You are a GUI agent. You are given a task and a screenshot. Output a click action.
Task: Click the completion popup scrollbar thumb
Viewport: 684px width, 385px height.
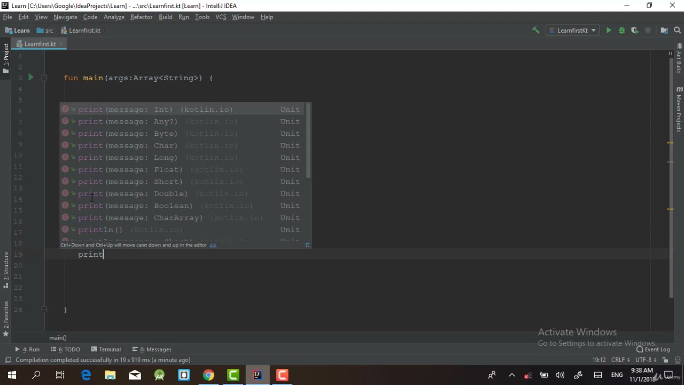click(x=307, y=141)
